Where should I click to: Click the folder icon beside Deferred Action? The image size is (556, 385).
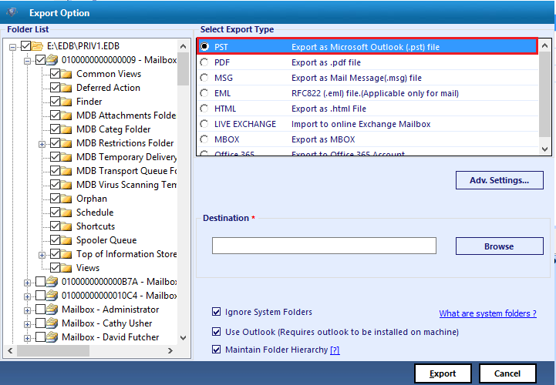[x=66, y=88]
